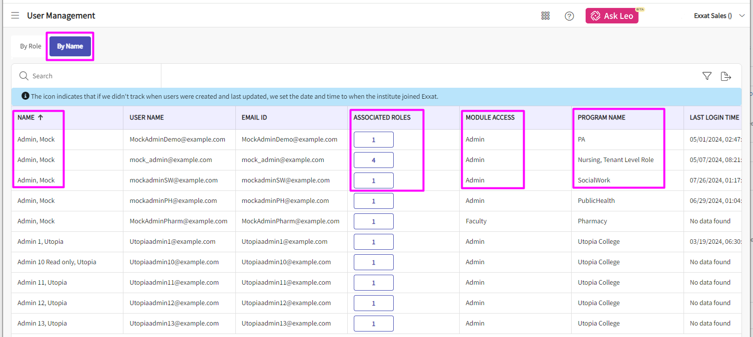
Task: Open associated roles count 4 for mock_admin
Action: [x=373, y=160]
